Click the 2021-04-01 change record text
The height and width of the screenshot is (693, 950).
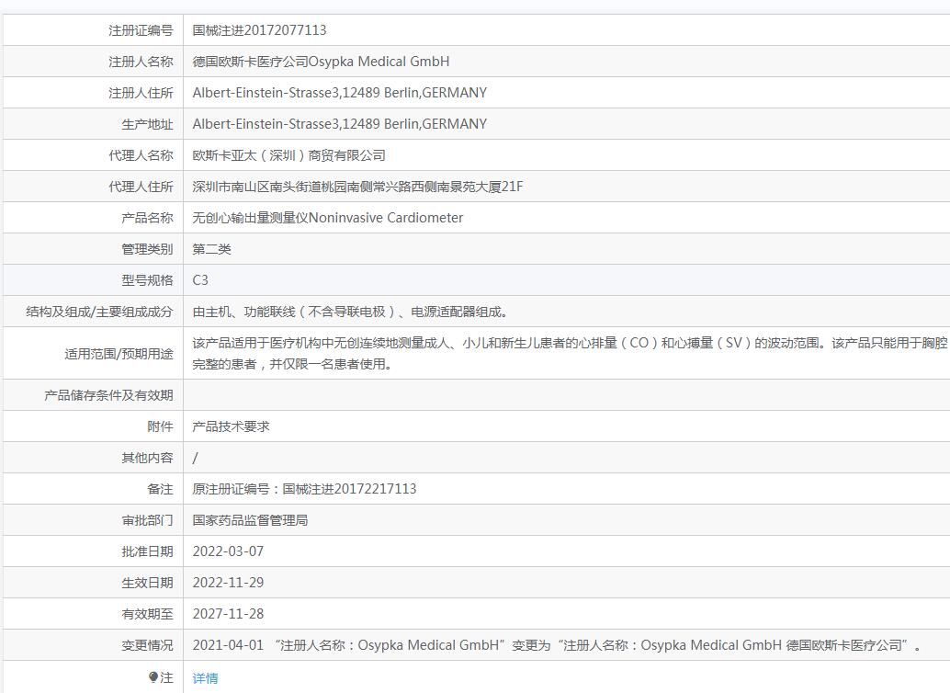[x=557, y=646]
